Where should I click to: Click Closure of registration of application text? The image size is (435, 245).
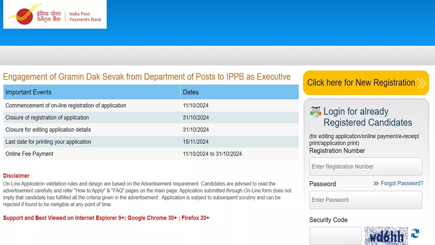point(47,118)
